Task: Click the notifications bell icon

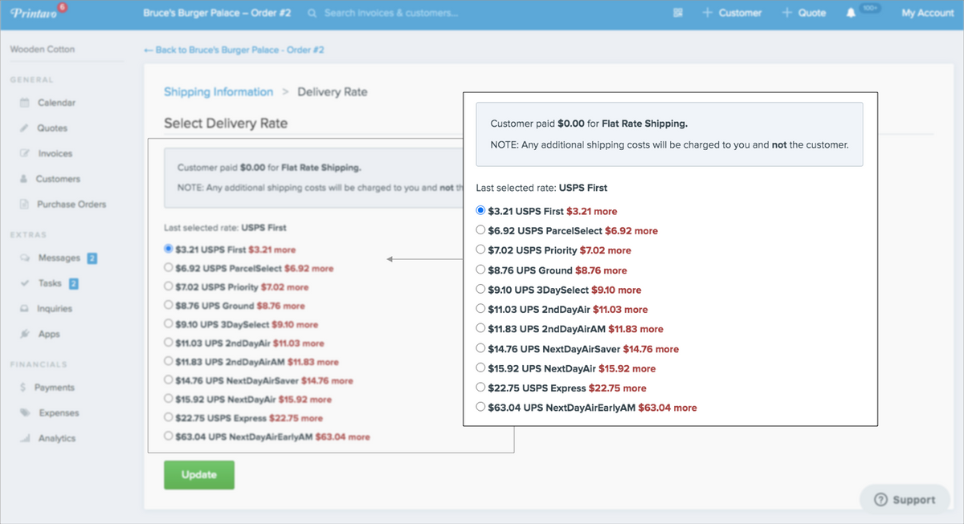Action: point(851,14)
